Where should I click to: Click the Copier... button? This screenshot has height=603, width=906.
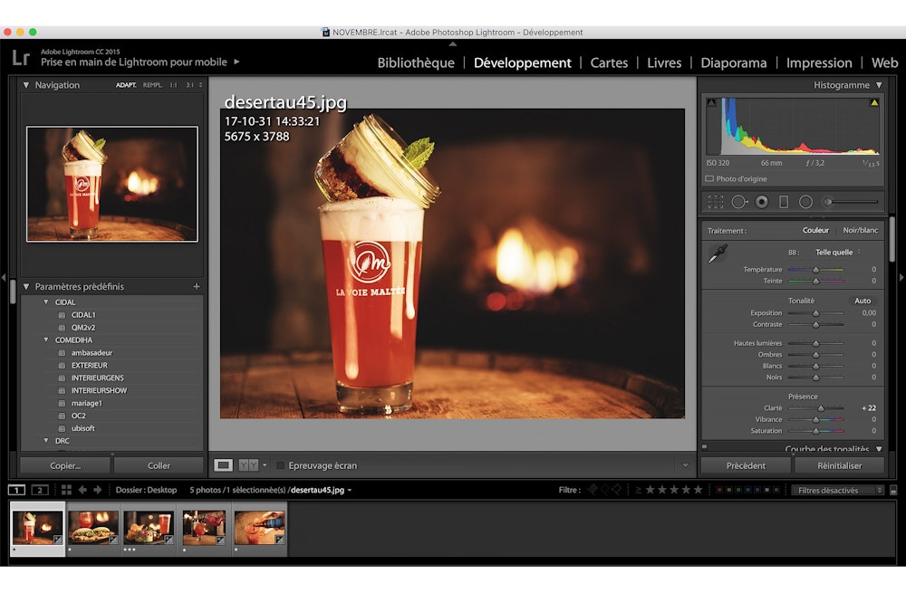tap(65, 465)
